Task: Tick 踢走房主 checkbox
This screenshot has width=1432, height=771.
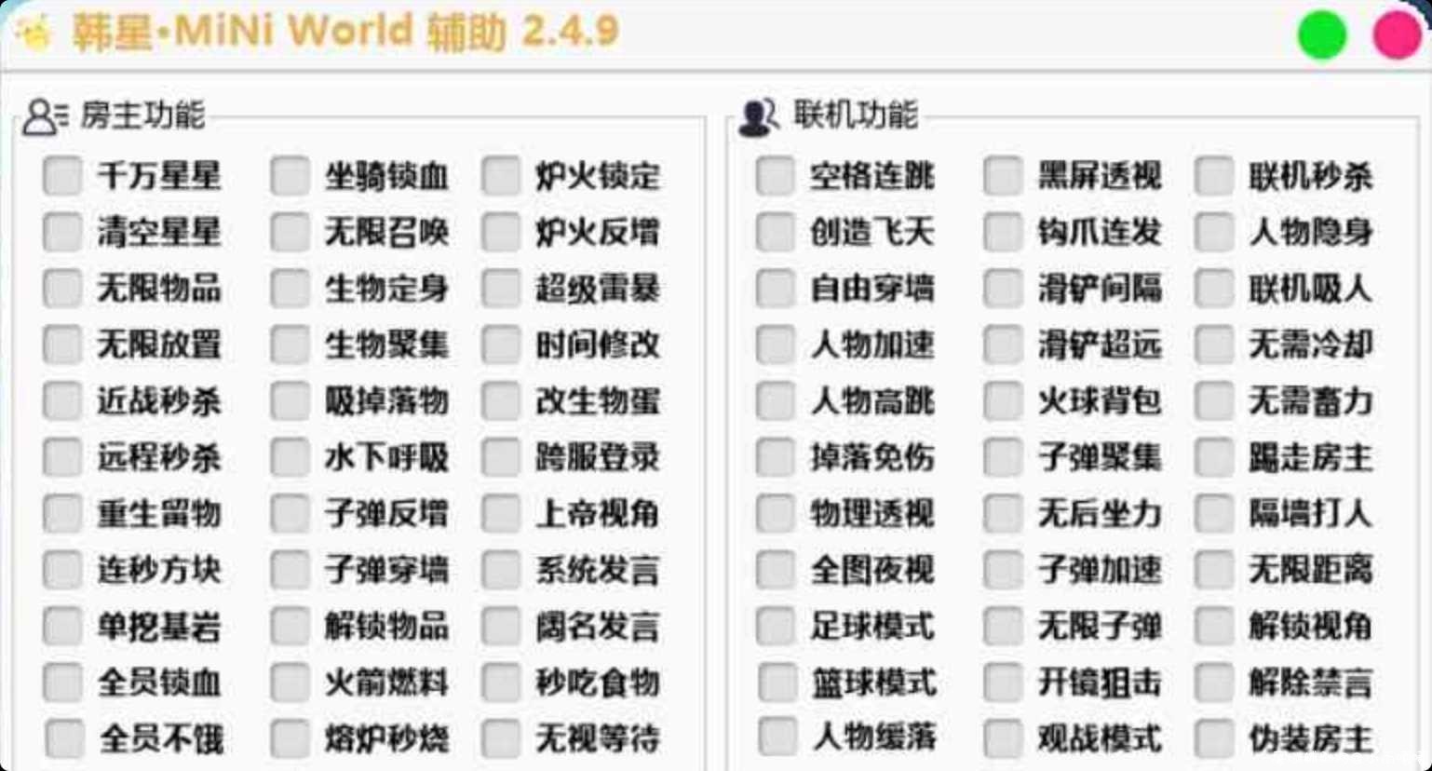Action: pyautogui.click(x=1215, y=457)
